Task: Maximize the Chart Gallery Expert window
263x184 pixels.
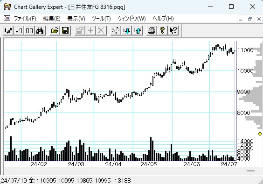Action: 231,7
